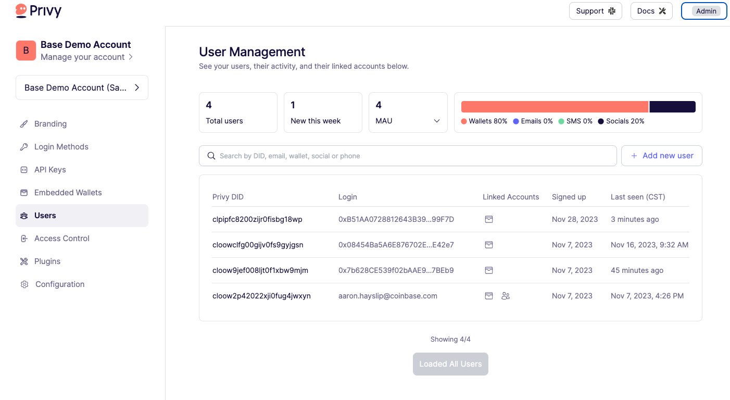Click the Linked Accounts column header
This screenshot has height=400, width=730.
tap(511, 197)
